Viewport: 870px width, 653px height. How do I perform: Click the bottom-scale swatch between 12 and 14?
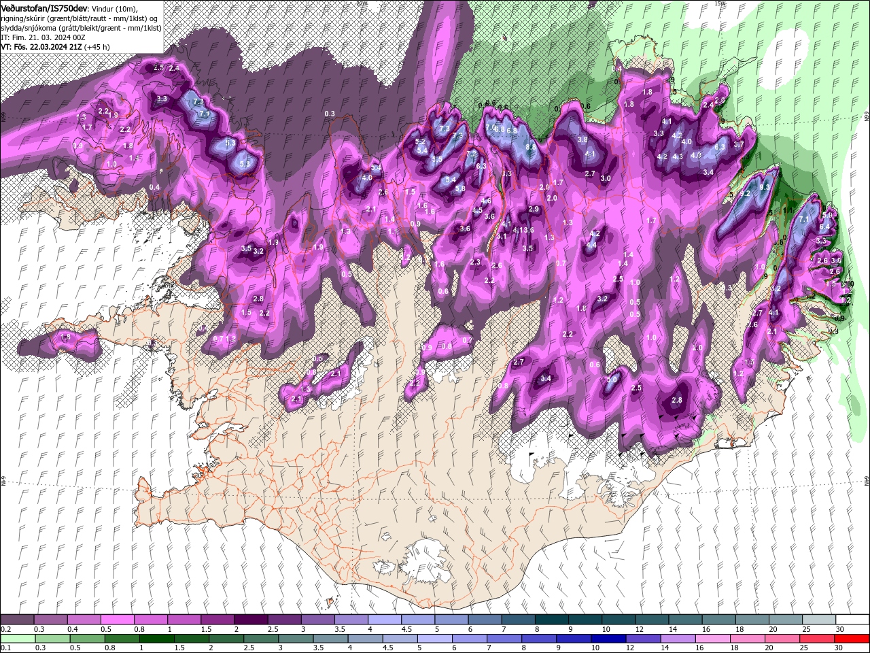point(642,639)
